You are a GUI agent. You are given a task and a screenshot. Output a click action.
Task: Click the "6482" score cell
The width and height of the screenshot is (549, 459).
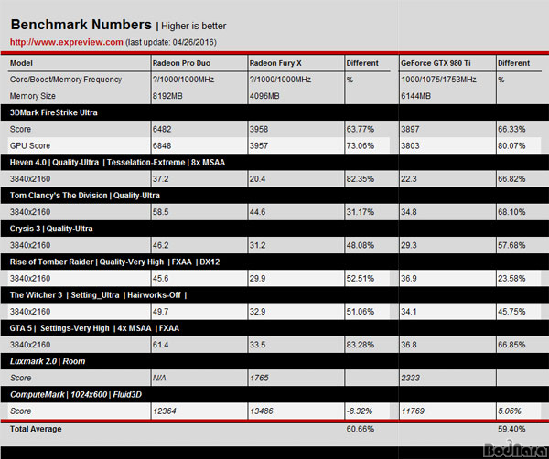pyautogui.click(x=162, y=129)
